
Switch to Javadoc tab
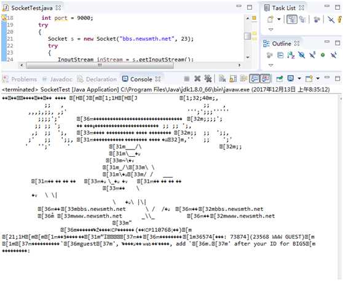(x=57, y=79)
